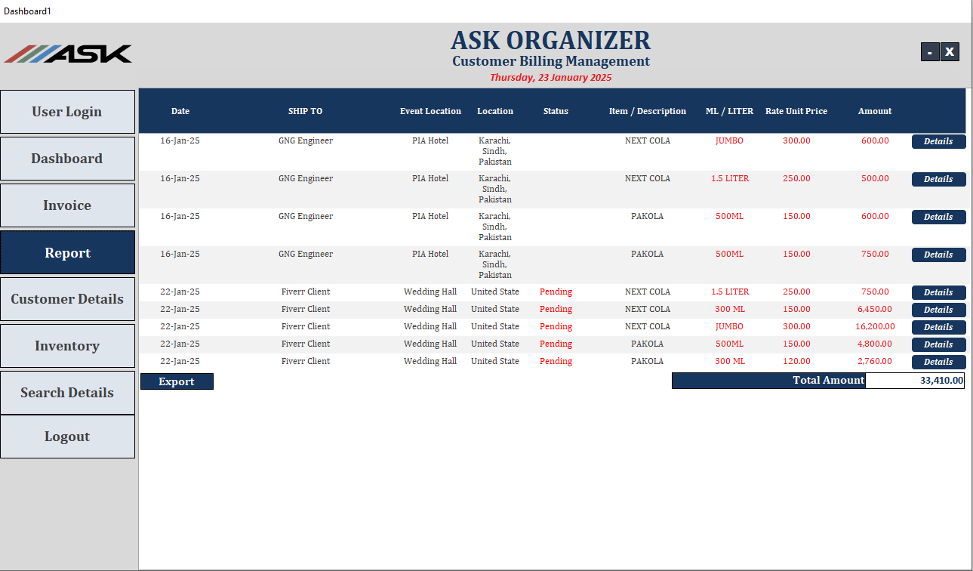
Task: Click the ML / LITER column header
Action: pyautogui.click(x=729, y=111)
